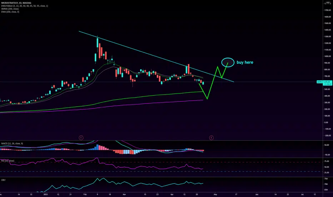Open the USD currency selector
Viewport: 333px width, 197px height.
coord(328,3)
